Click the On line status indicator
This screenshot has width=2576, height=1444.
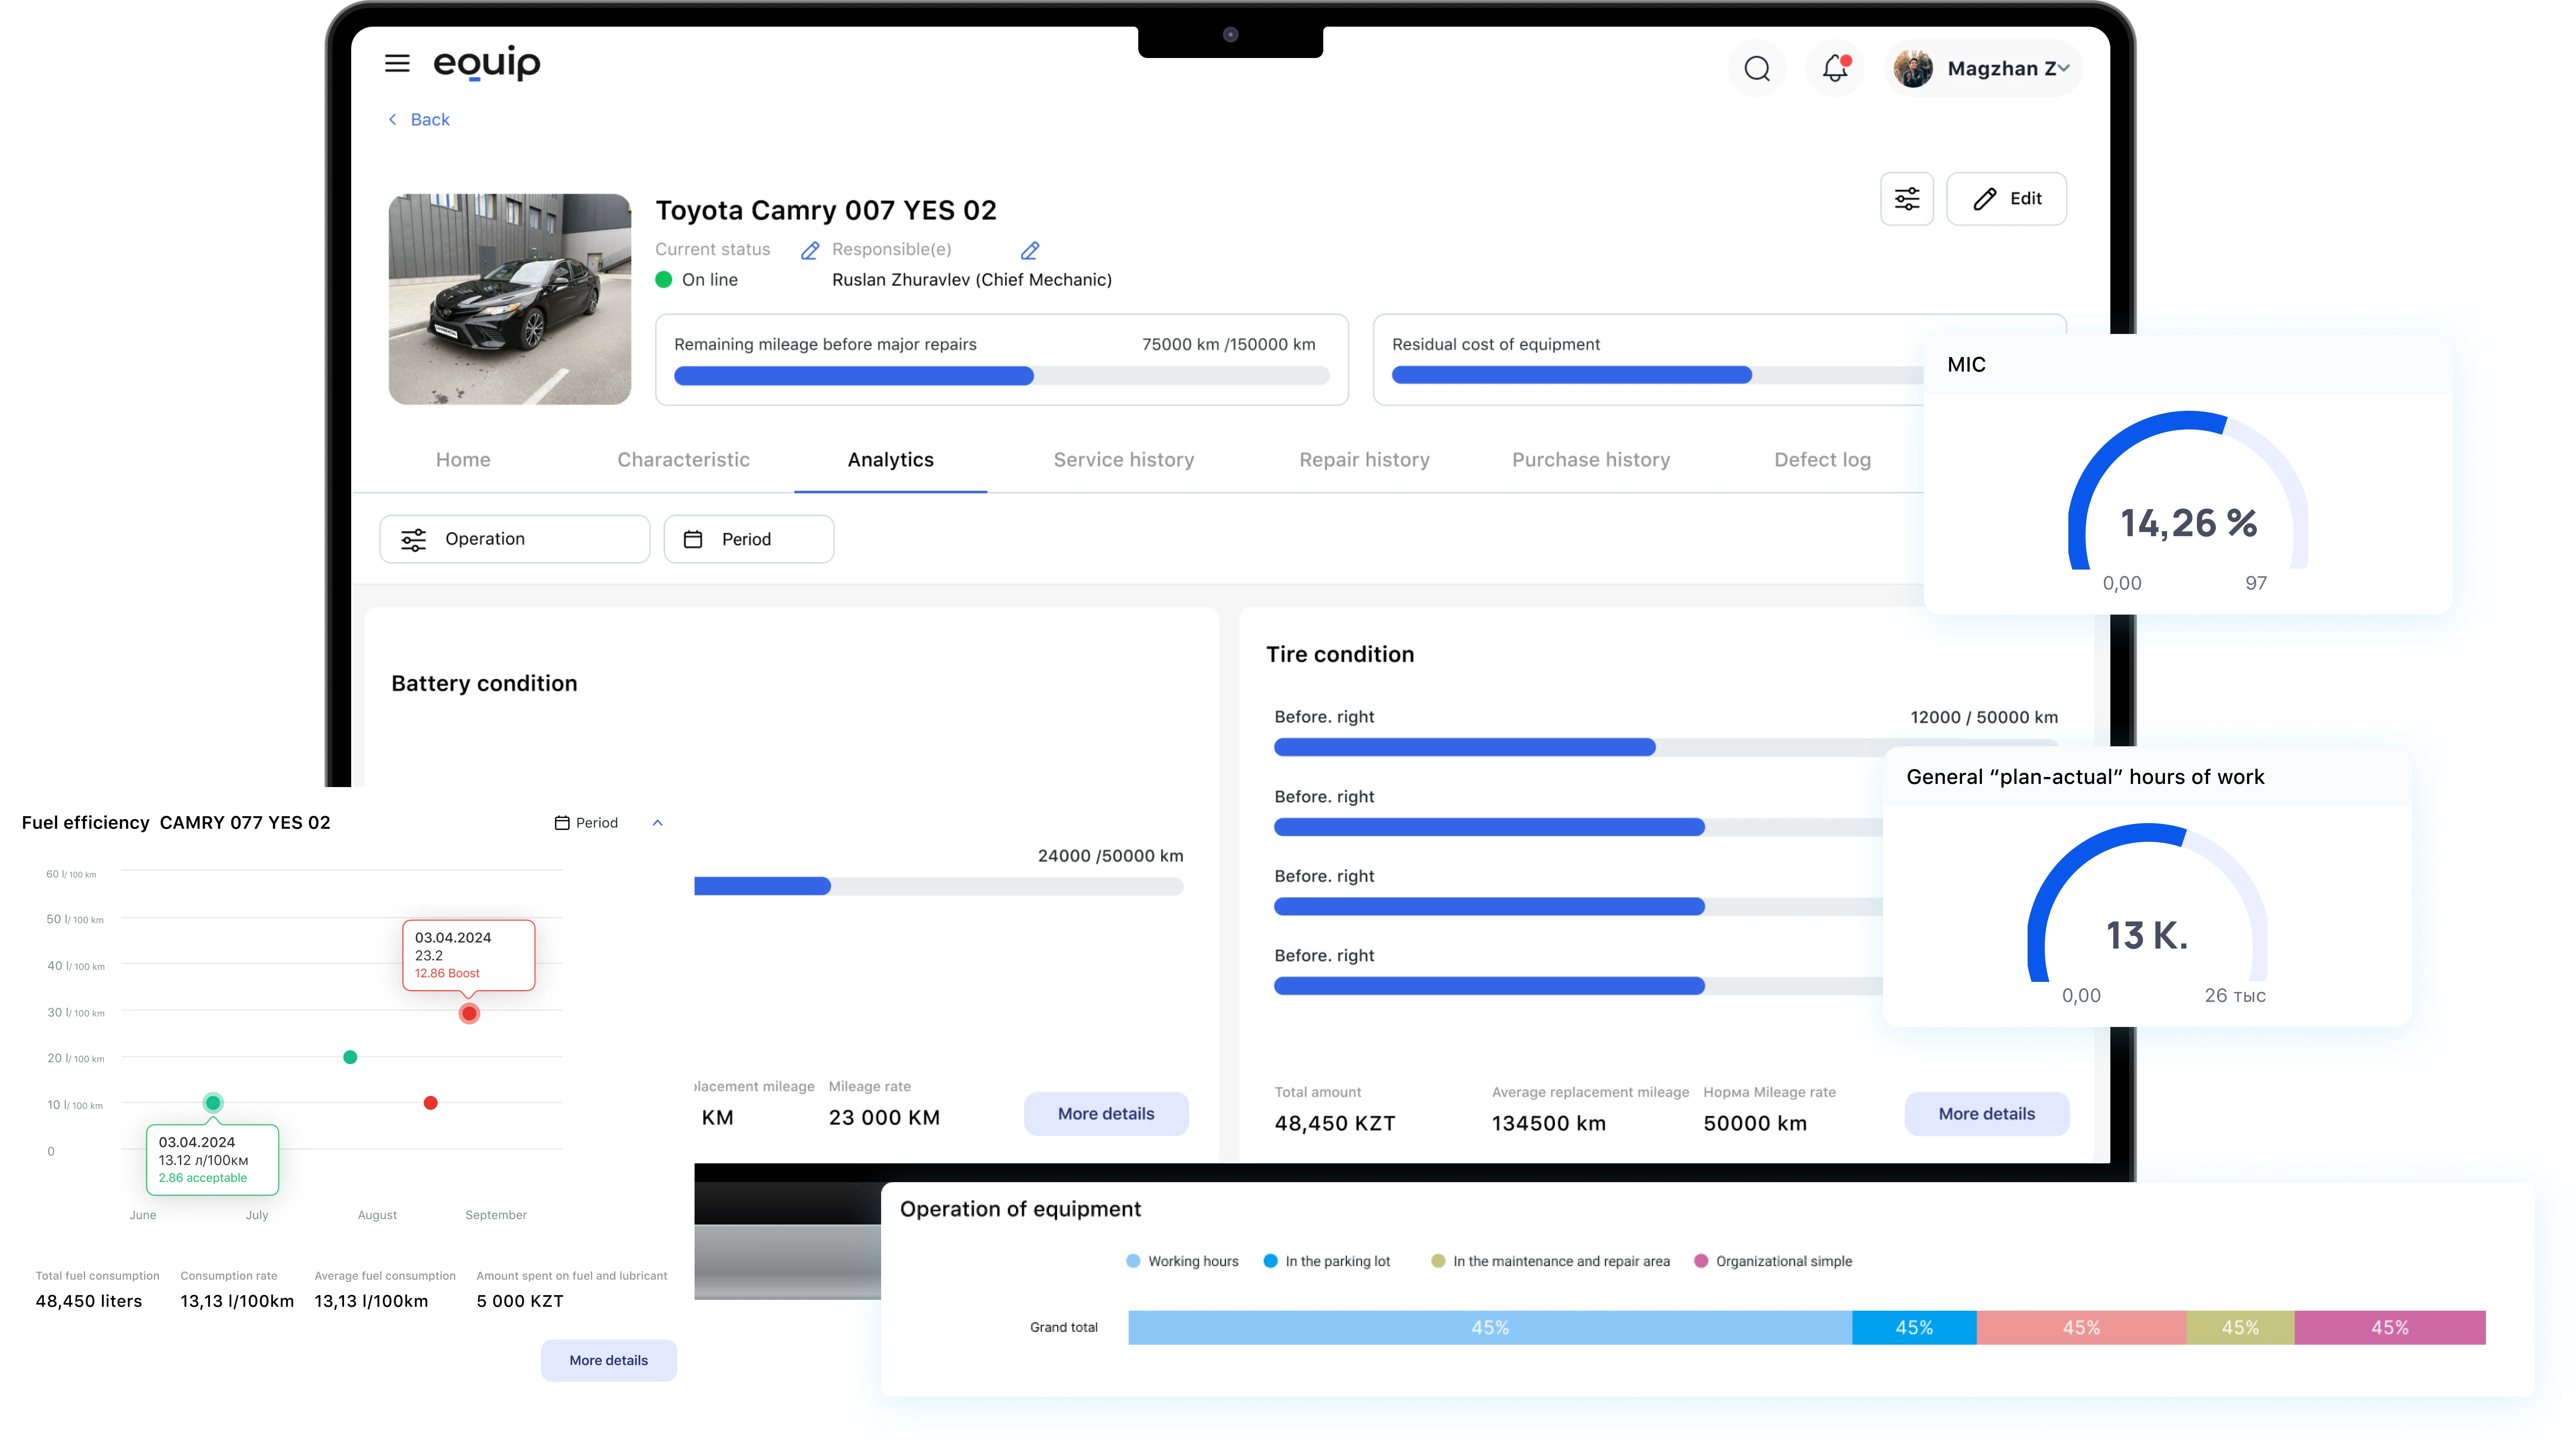tap(697, 279)
